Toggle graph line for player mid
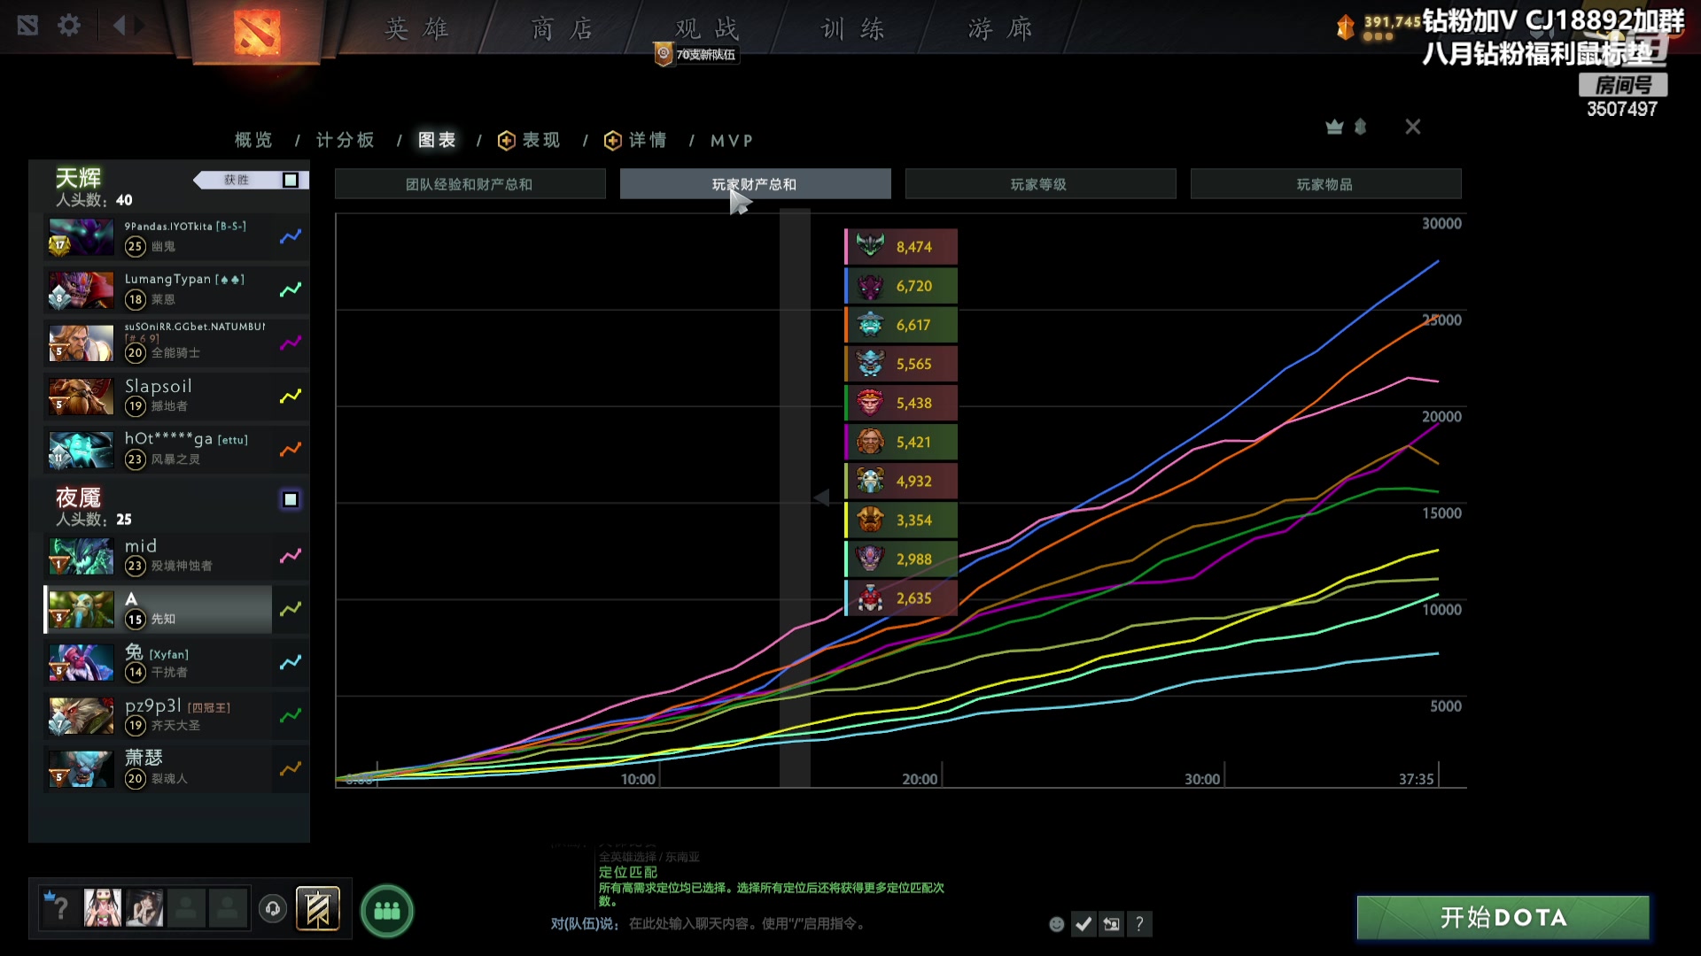 pyautogui.click(x=291, y=556)
